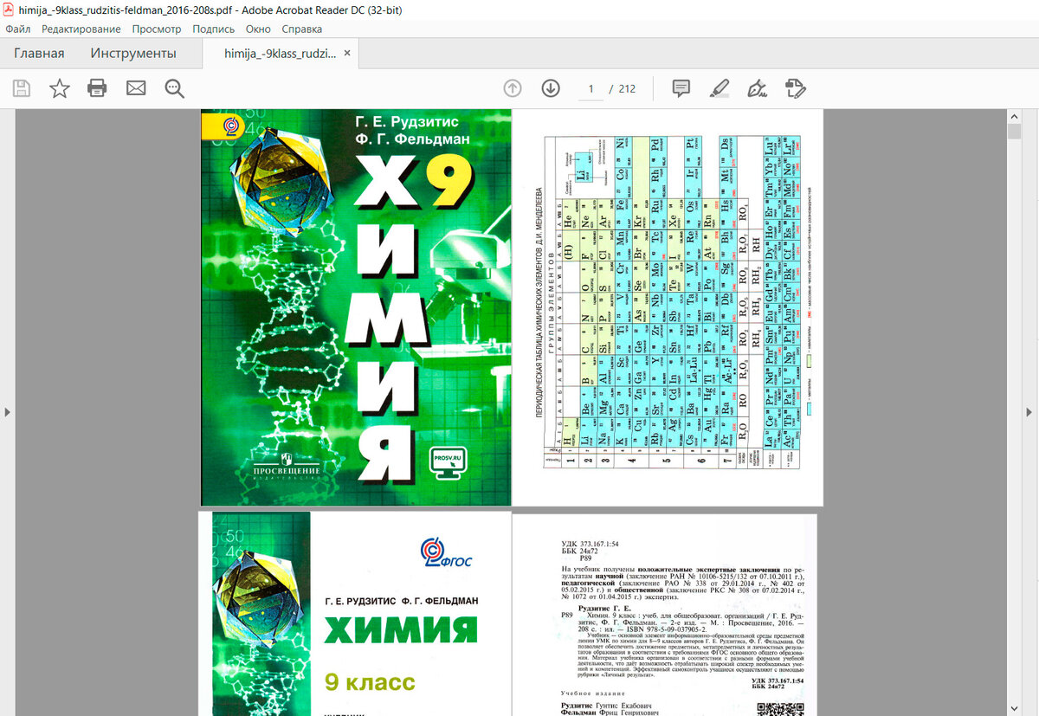The height and width of the screenshot is (716, 1039).
Task: Switch to the Главная tab
Action: [39, 54]
